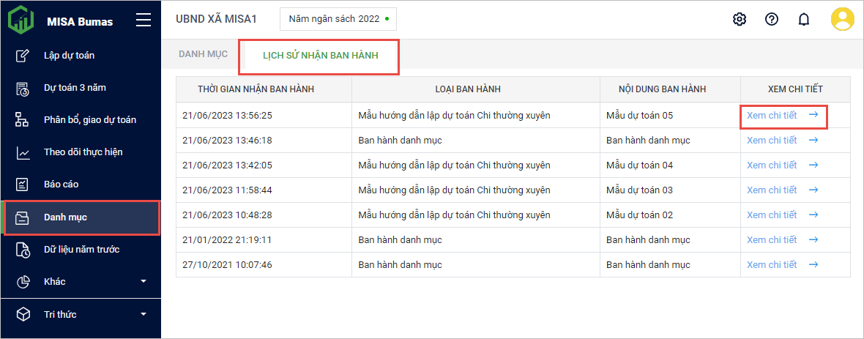
Task: Open the Năm ngân sách 2022 selector
Action: point(338,19)
